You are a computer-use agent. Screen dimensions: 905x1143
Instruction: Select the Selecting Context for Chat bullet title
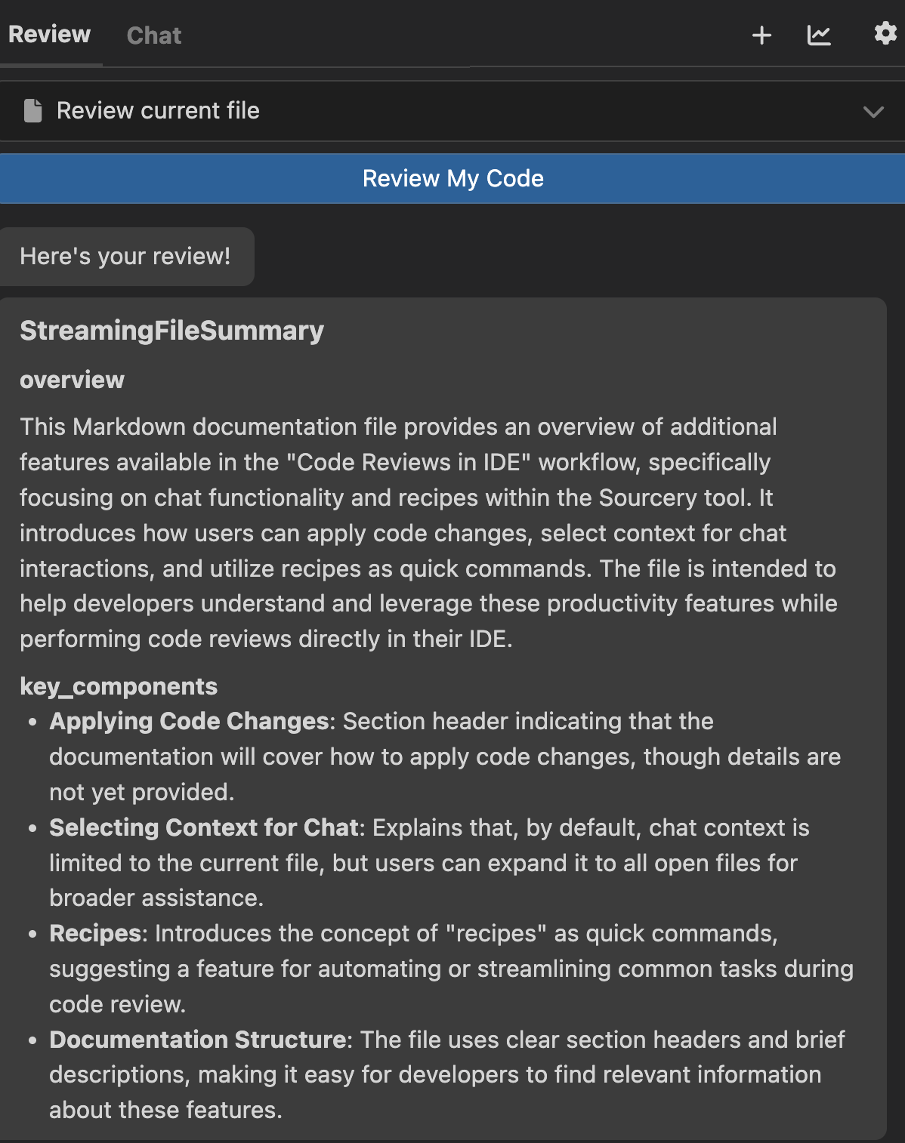(x=204, y=828)
